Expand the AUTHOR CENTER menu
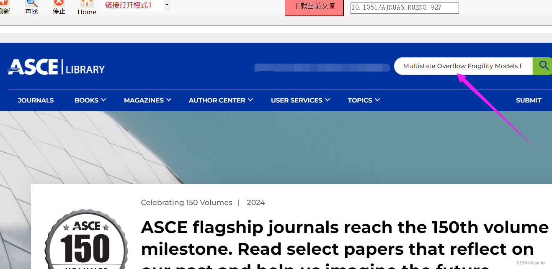Viewport: 552px width, 269px height. (x=221, y=100)
